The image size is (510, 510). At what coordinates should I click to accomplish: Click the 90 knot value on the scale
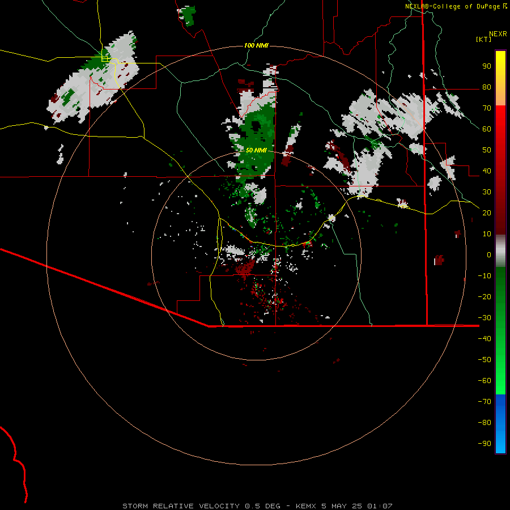pyautogui.click(x=487, y=66)
